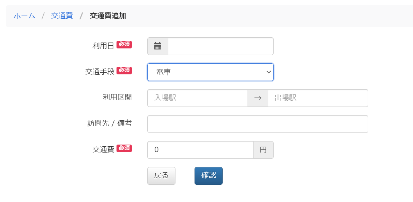Click the arrow icon between station fields
Screen dimensions: 413x202
click(x=258, y=98)
